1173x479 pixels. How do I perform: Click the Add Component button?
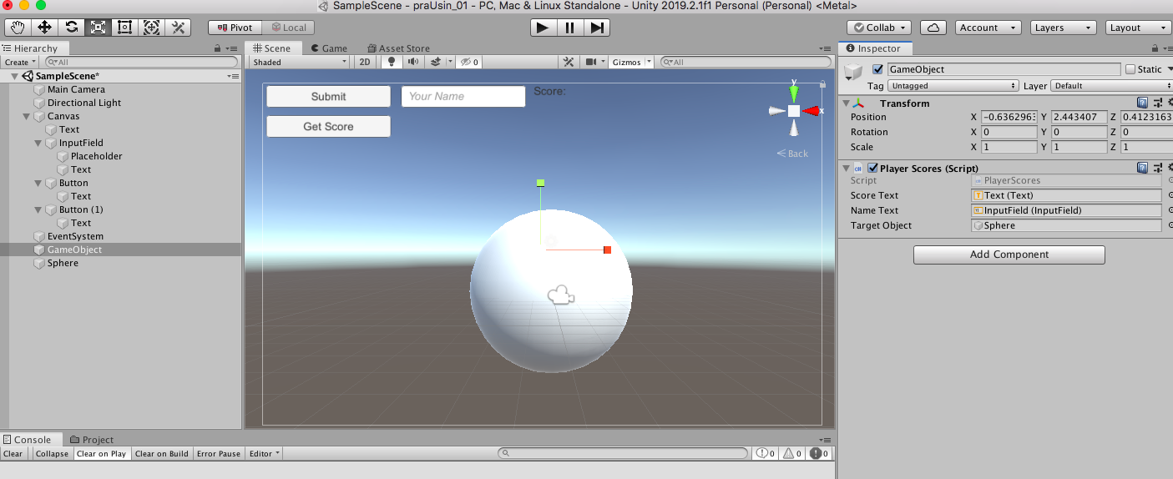click(1009, 255)
